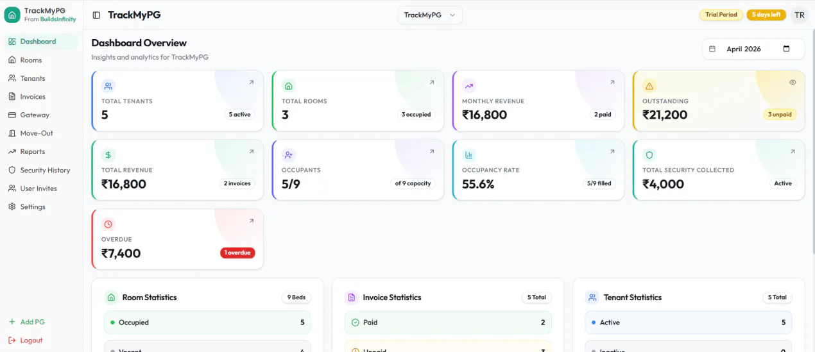This screenshot has height=352, width=815.
Task: Open the TR user avatar menu
Action: (x=800, y=15)
